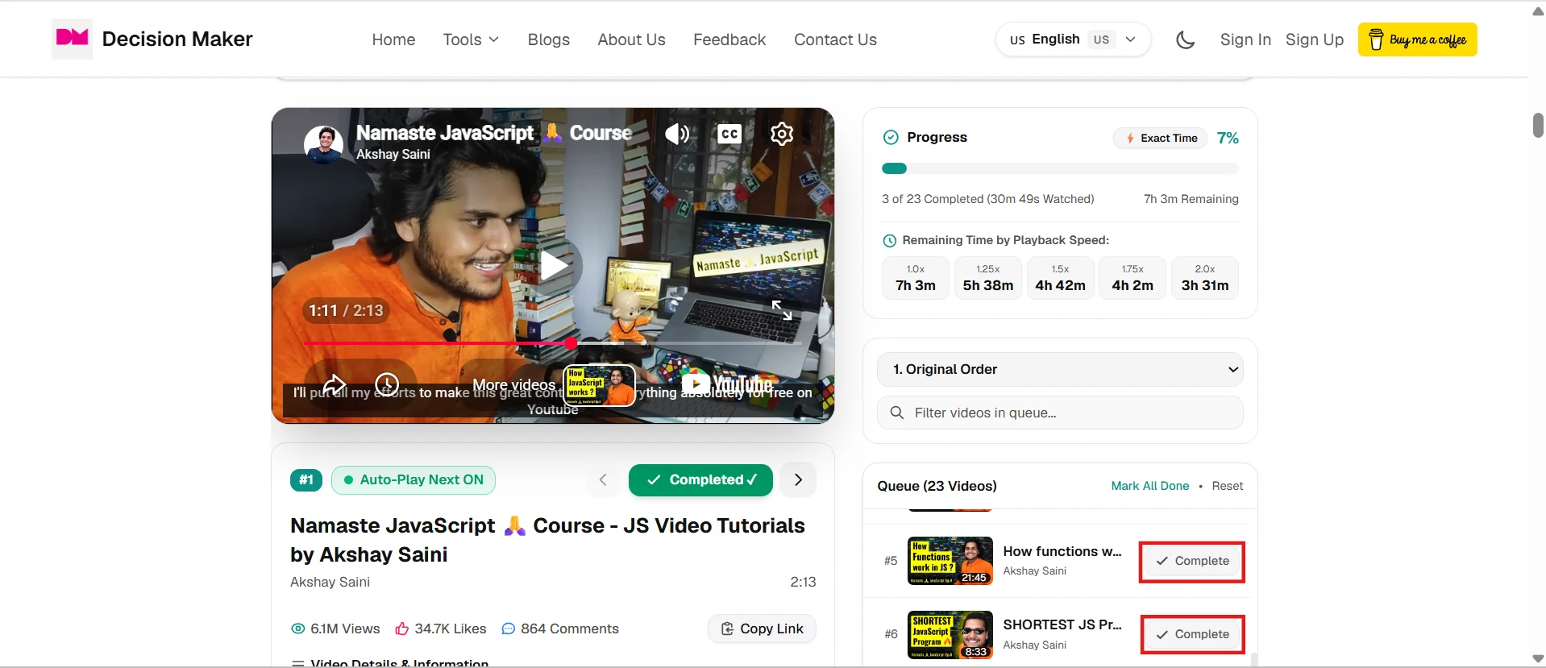Mute the video with speaker icon
The height and width of the screenshot is (668, 1546).
pyautogui.click(x=677, y=134)
